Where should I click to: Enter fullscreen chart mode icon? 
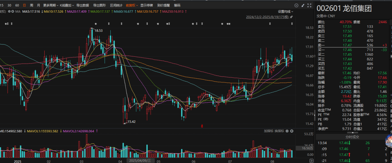click(310, 5)
